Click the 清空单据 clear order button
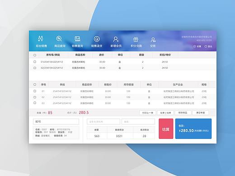Viewport: 235px width, 176px height. (201, 113)
